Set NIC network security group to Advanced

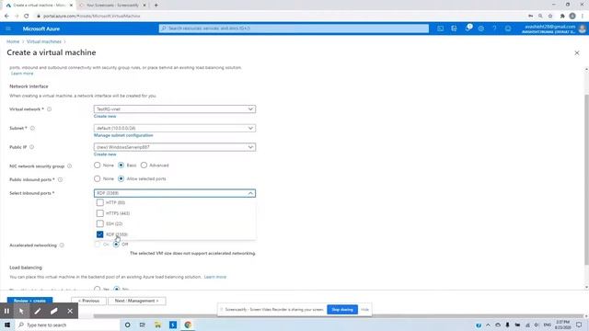click(x=144, y=165)
